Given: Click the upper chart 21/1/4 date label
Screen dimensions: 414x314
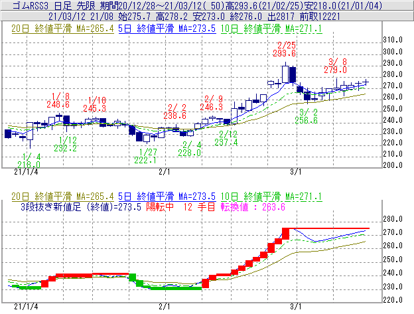Looking at the screenshot, I should (x=26, y=172).
